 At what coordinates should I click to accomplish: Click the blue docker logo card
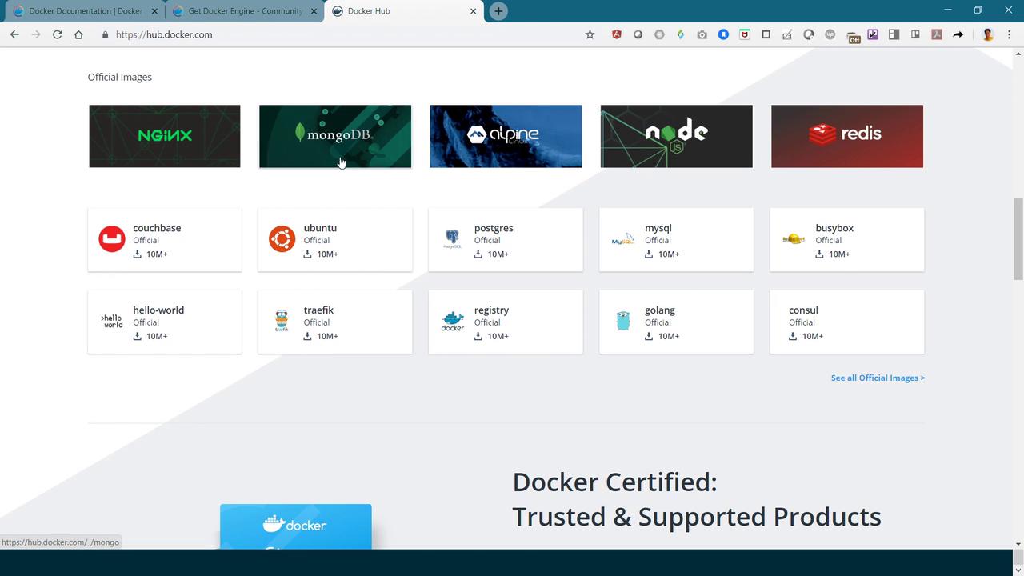point(296,526)
